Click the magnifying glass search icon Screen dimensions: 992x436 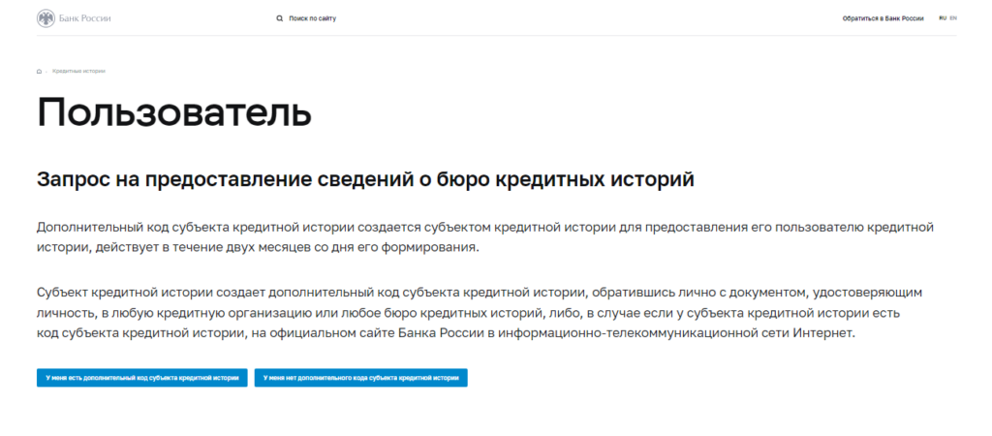click(x=280, y=18)
